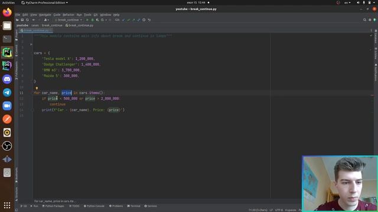Open the Project tool window side tab
Viewport: 378px width, 212px height.
click(x=17, y=35)
